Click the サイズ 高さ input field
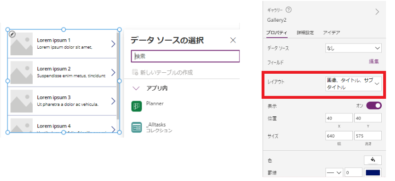This screenshot has height=181, width=395. pos(368,136)
